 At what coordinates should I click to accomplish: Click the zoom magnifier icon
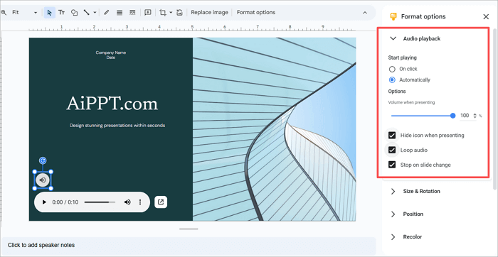(x=4, y=13)
